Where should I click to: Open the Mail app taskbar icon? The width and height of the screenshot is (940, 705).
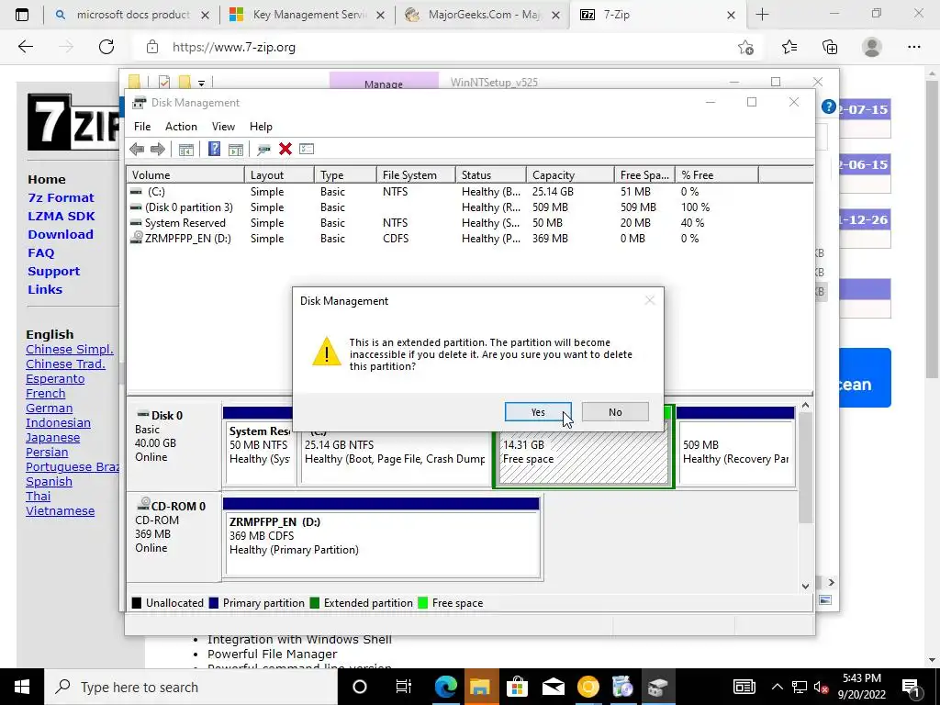point(553,687)
